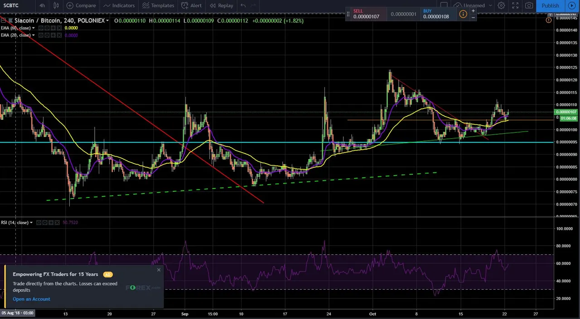Hide the RSI indicator with eye icon
This screenshot has height=319, width=580.
pos(39,223)
